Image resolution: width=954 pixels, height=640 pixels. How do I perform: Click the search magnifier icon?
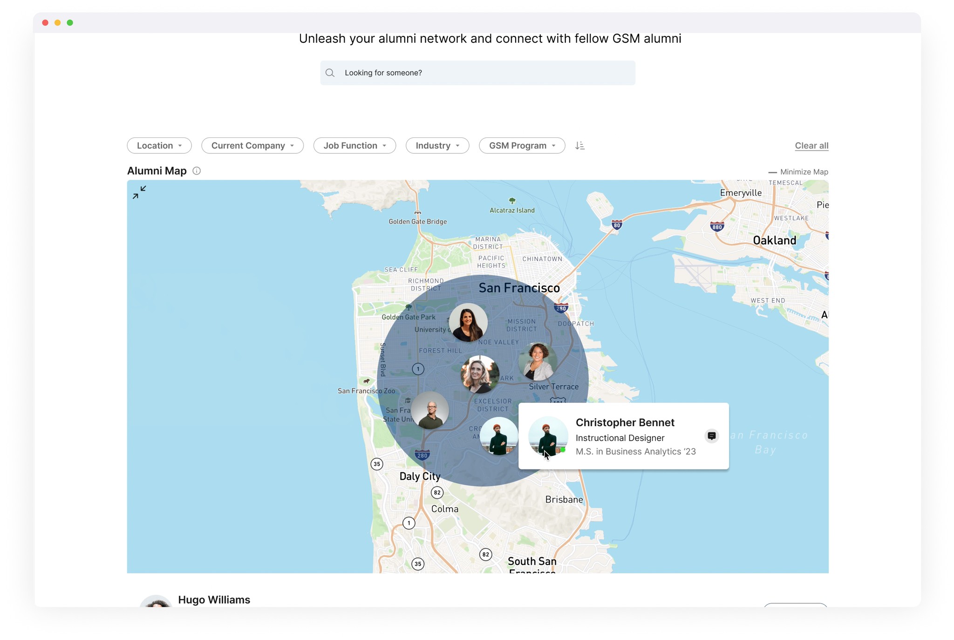click(x=330, y=73)
